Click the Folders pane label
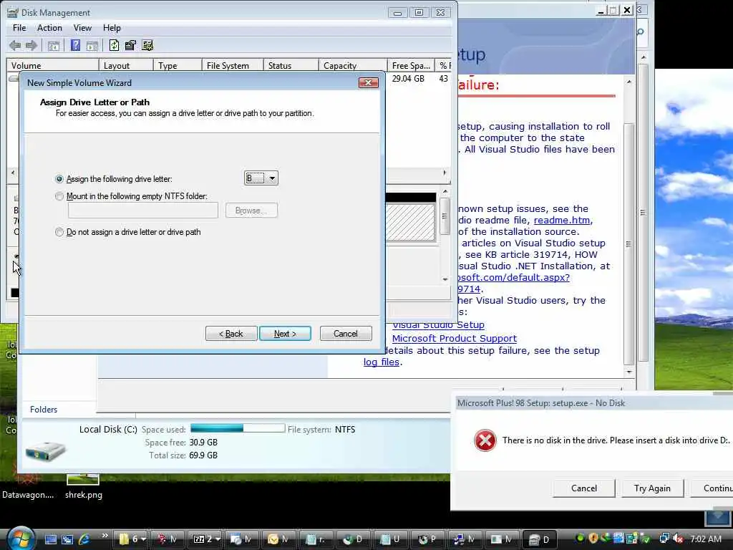 (44, 410)
